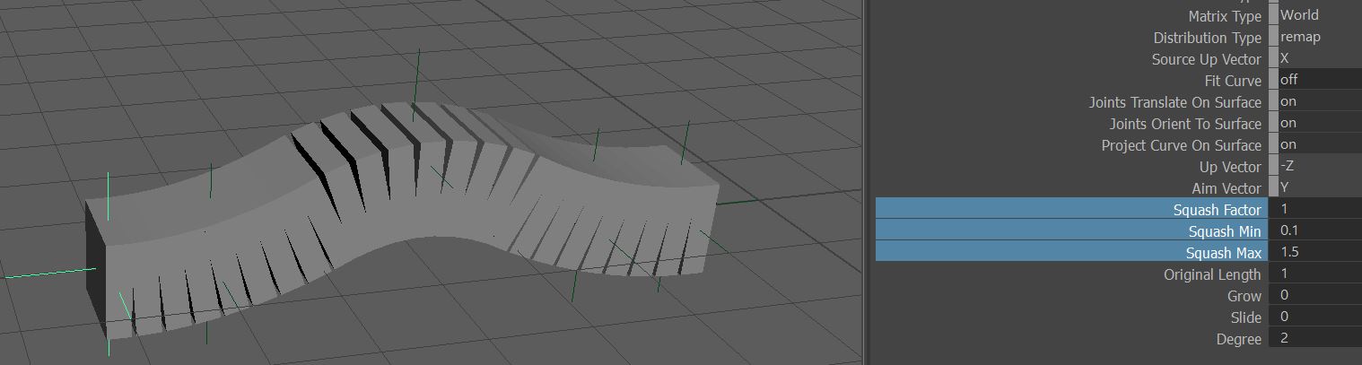
Task: Select the Original Length attribute label
Action: coord(1212,274)
